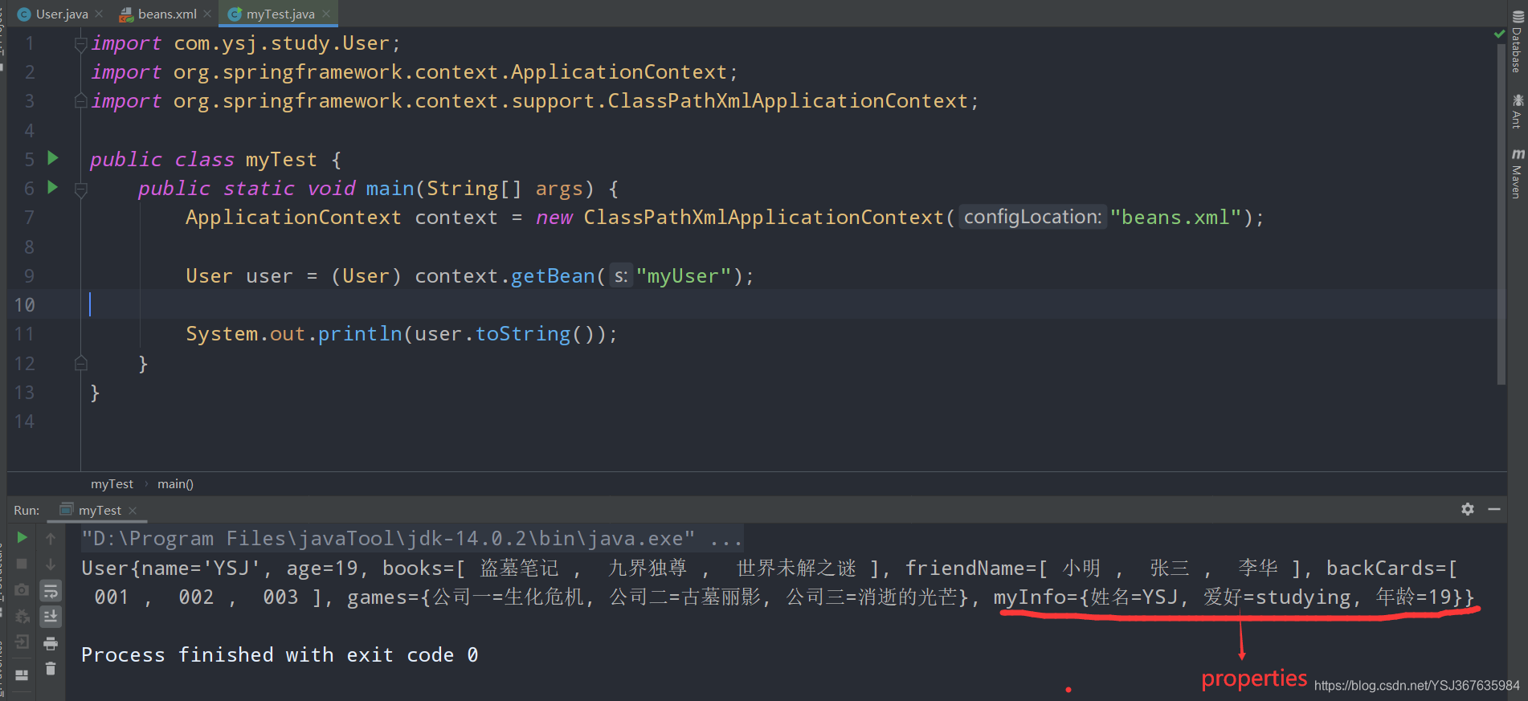Screen dimensions: 1528x701
Task: Click configLocation parameter hint
Action: 1032,217
